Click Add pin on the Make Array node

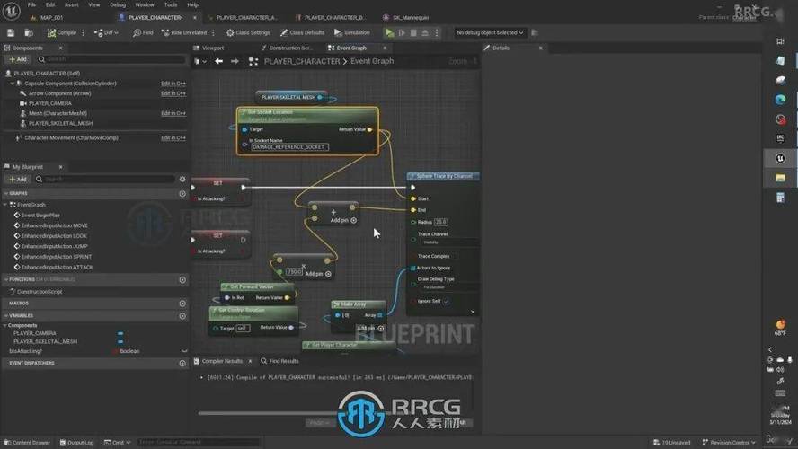click(x=370, y=329)
